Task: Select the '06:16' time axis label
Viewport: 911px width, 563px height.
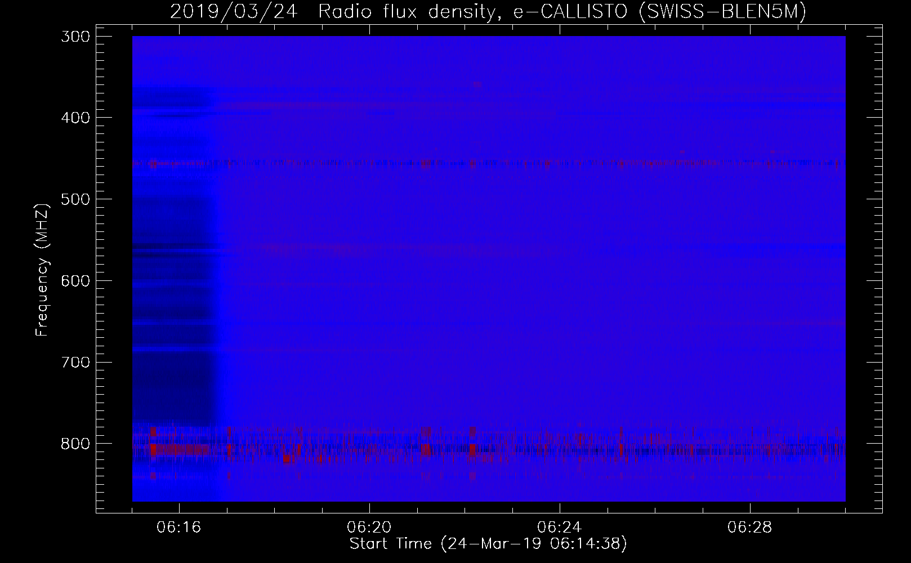Action: (x=180, y=528)
